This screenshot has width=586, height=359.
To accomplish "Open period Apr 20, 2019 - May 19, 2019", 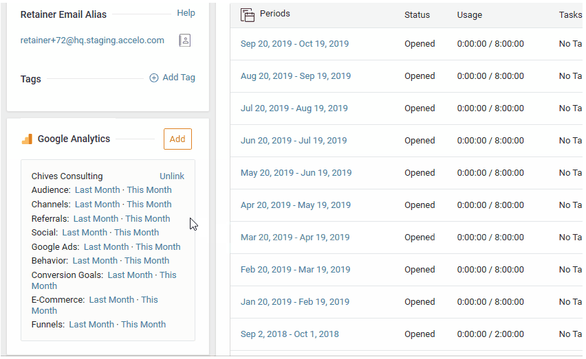I will click(296, 205).
